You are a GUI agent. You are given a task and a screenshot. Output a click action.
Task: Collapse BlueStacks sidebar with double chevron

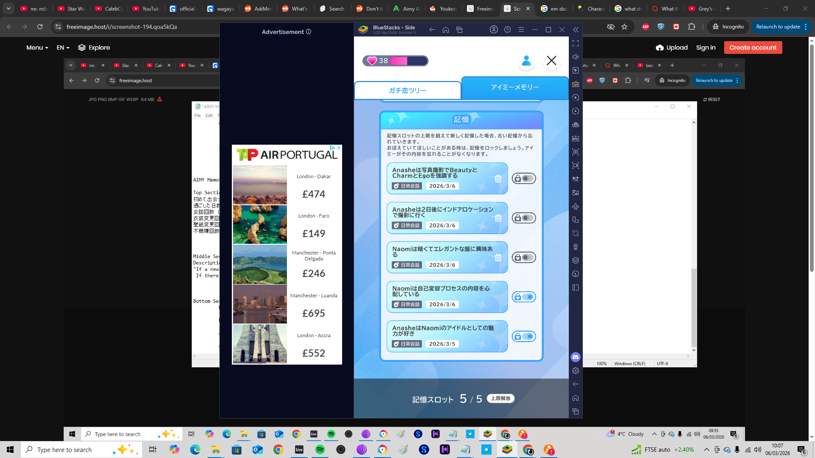click(576, 30)
